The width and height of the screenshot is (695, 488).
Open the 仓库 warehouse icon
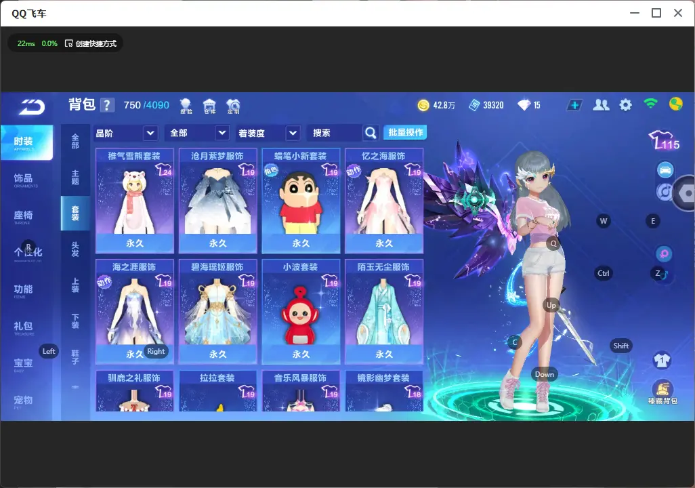(x=209, y=106)
